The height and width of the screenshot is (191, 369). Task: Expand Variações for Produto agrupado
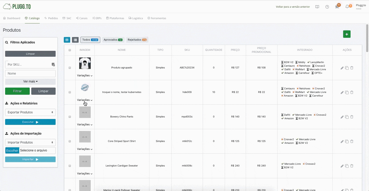pyautogui.click(x=85, y=76)
